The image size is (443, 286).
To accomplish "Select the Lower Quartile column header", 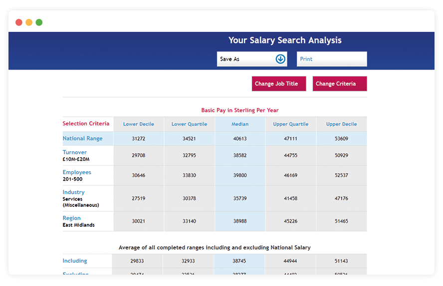I will pos(189,124).
